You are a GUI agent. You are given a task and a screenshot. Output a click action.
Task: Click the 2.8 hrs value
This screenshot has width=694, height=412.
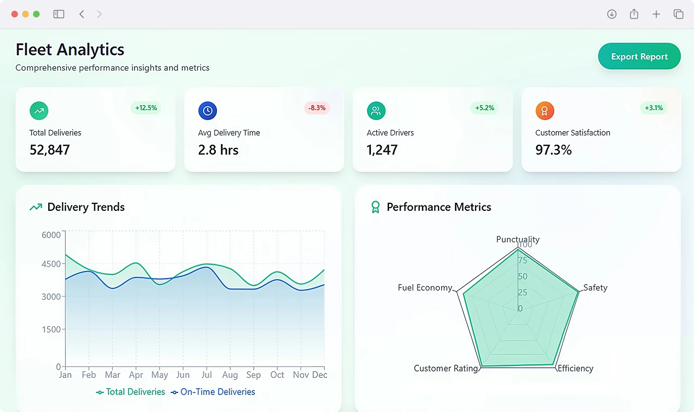[219, 150]
